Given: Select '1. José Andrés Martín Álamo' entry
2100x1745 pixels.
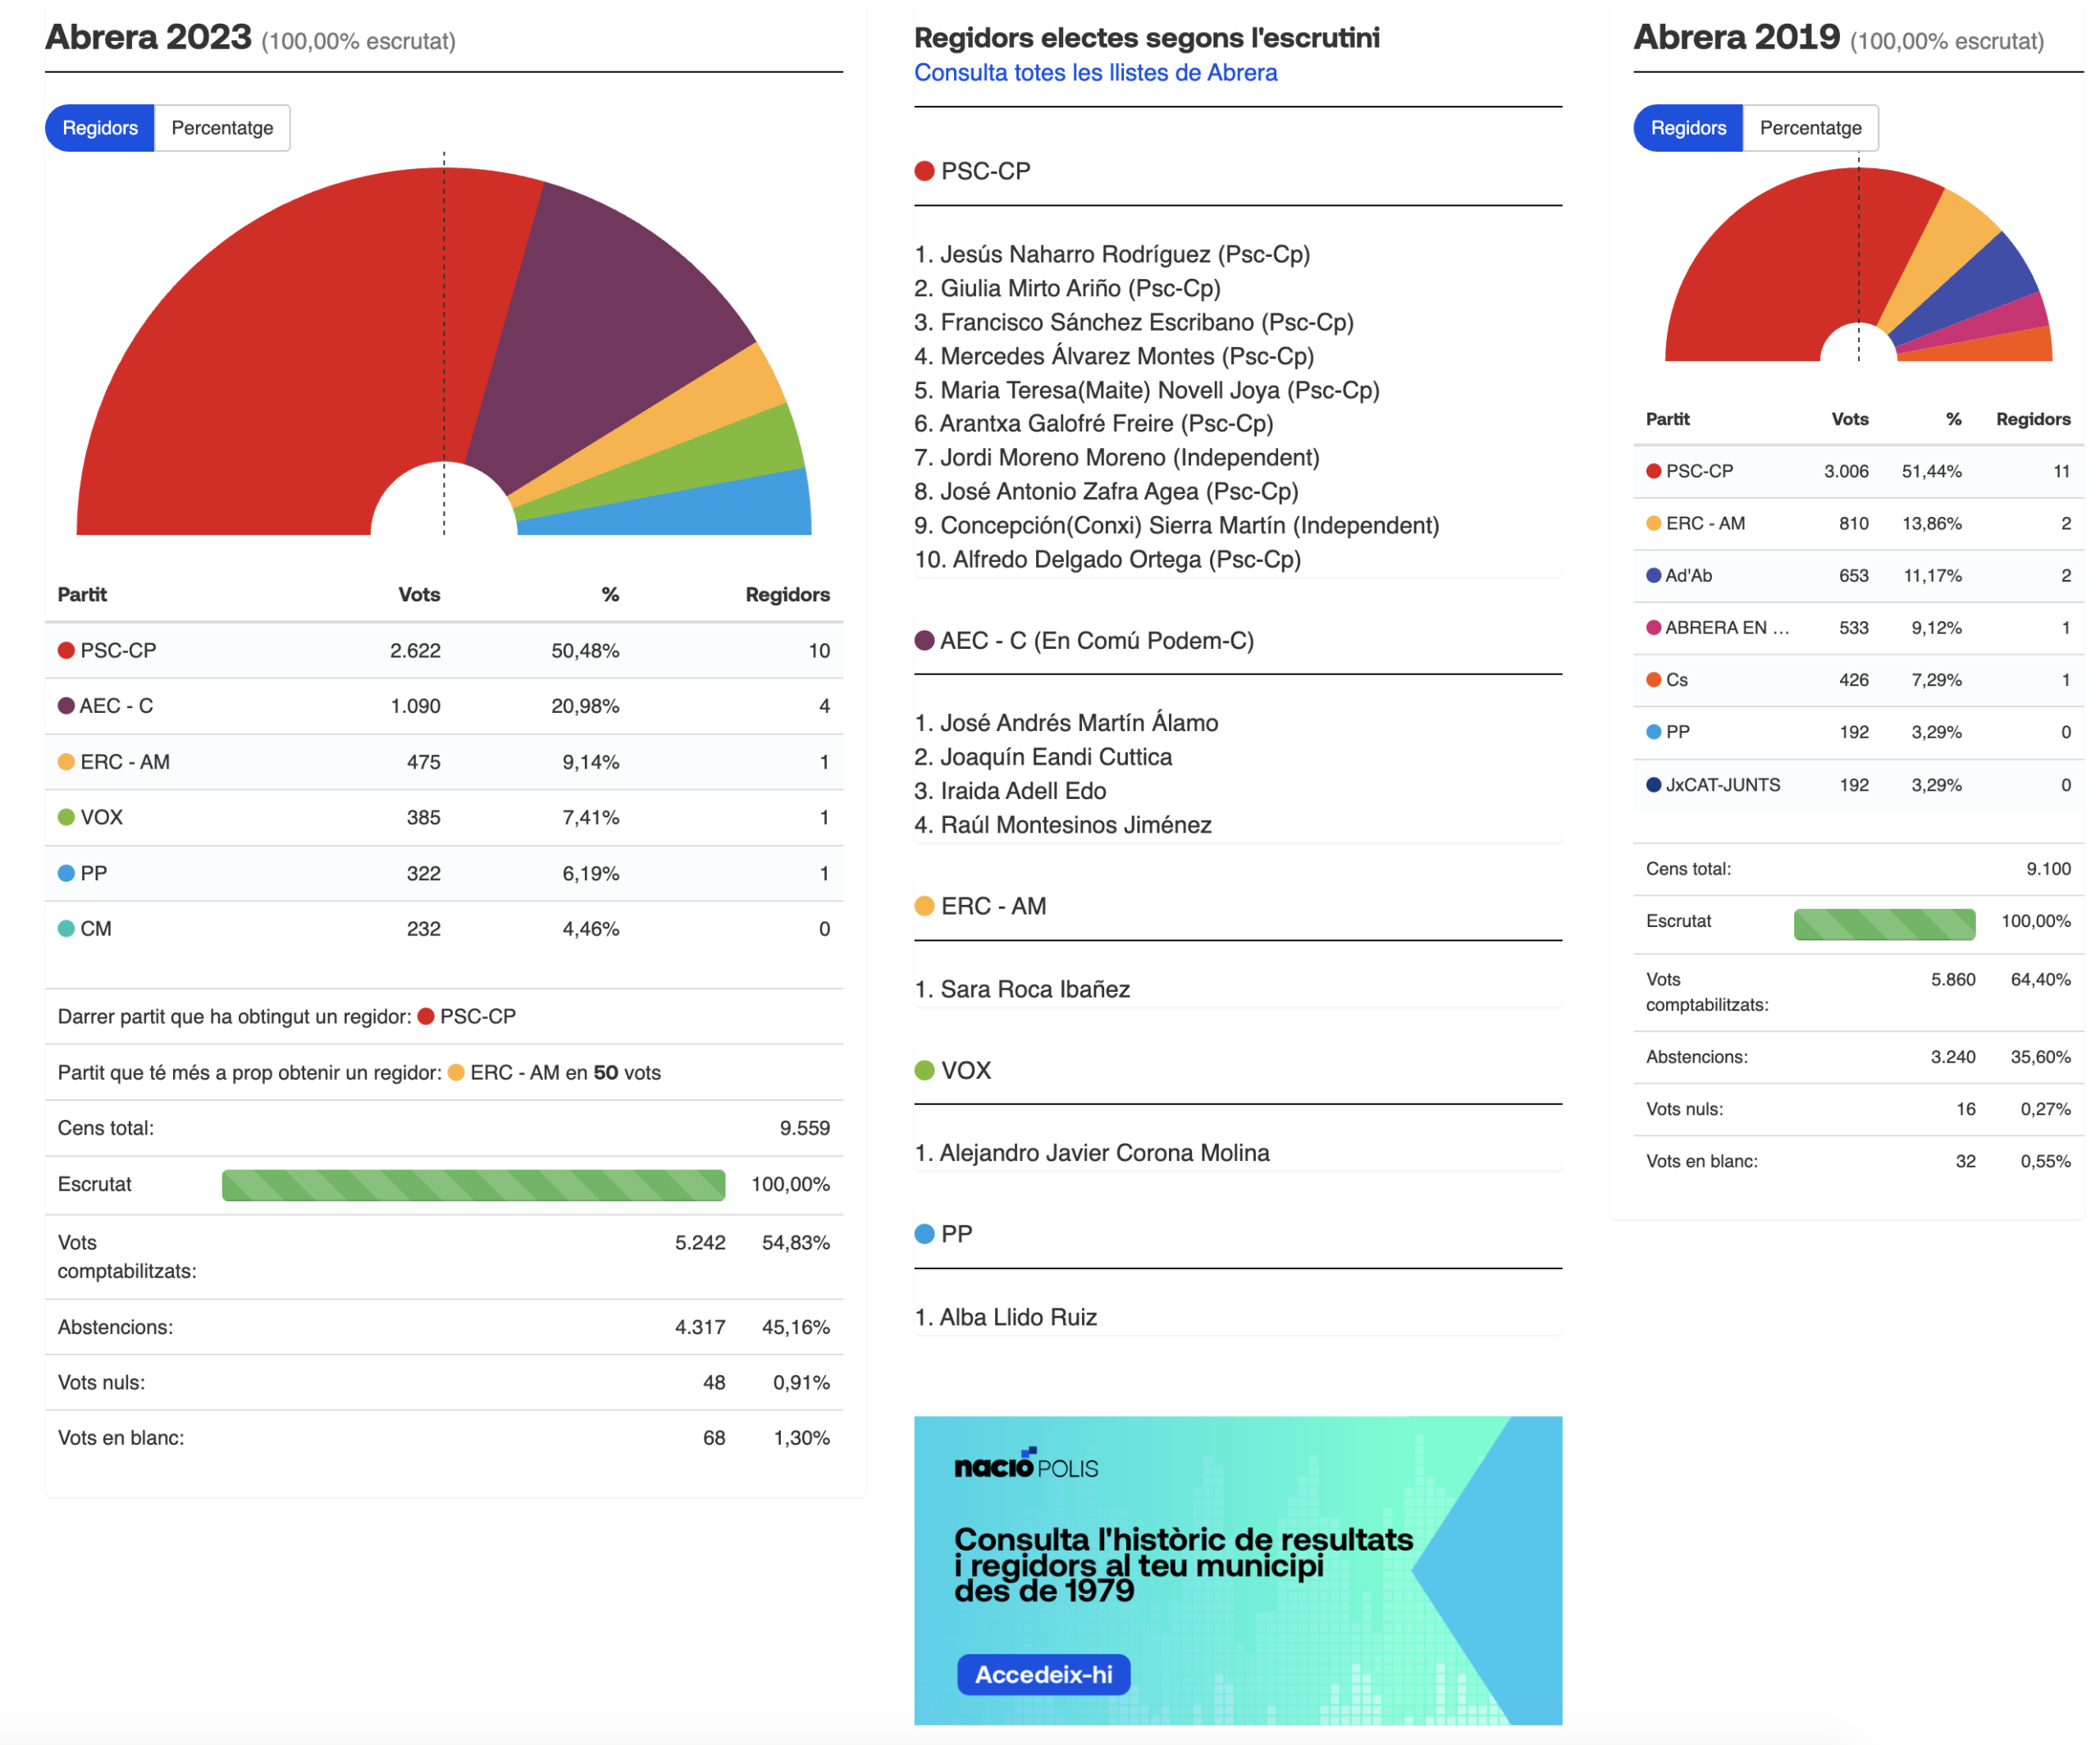Looking at the screenshot, I should coord(1066,723).
